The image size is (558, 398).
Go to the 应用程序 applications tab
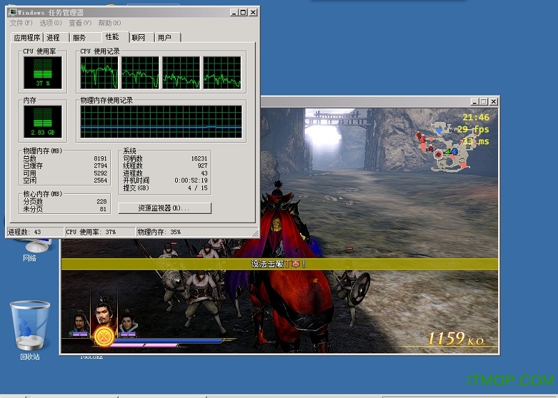point(27,38)
